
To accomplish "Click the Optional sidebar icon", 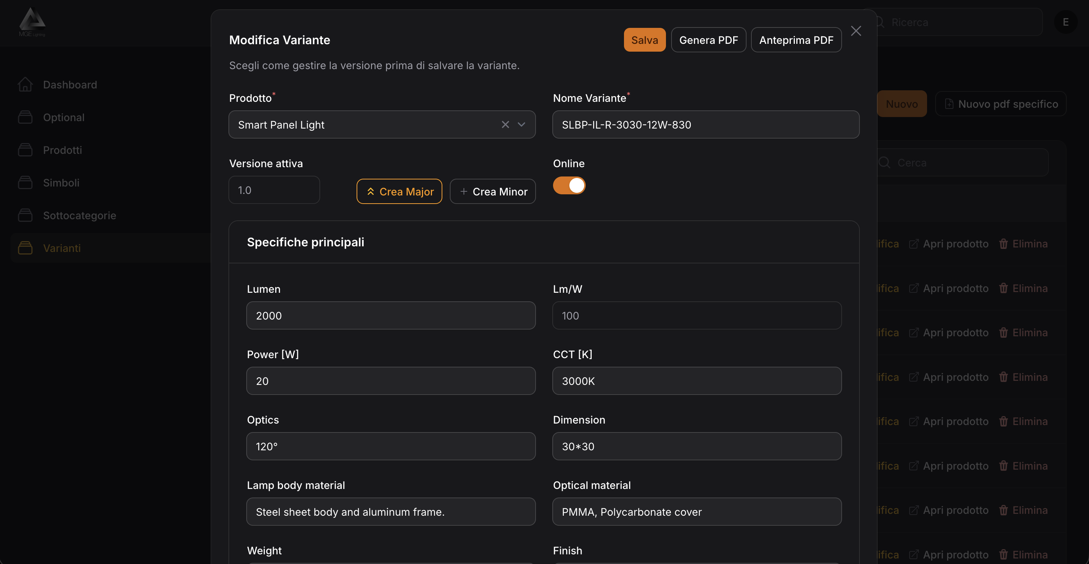I will [25, 117].
